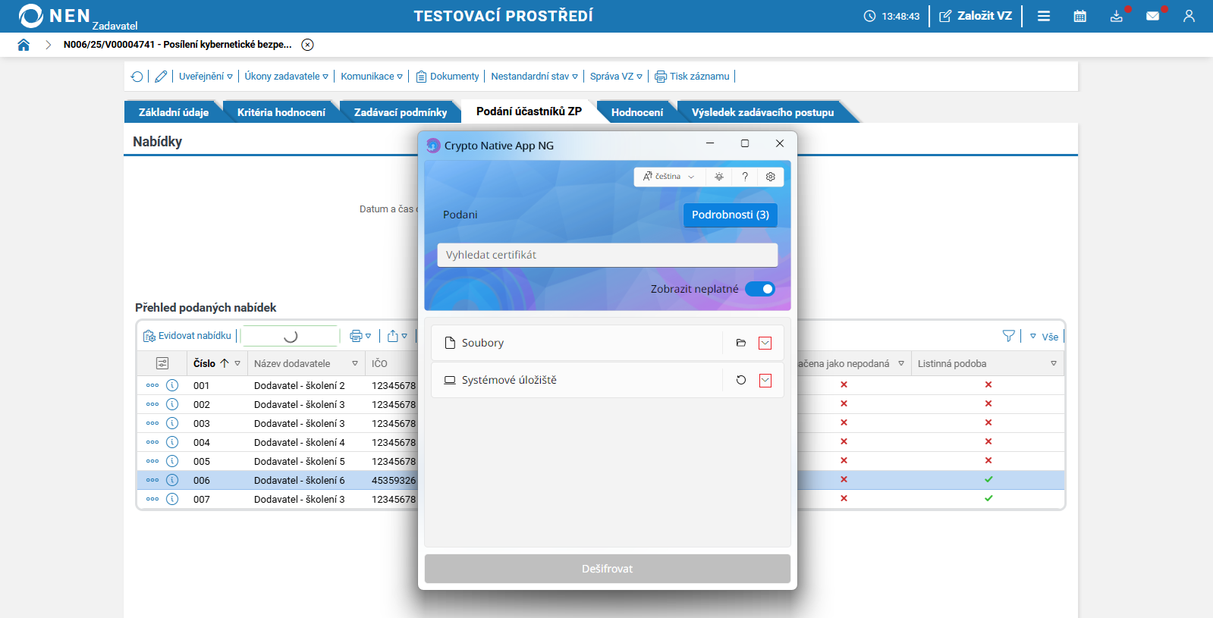Switch to the Hodnocení tab
Viewport: 1213px width, 618px height.
click(637, 112)
